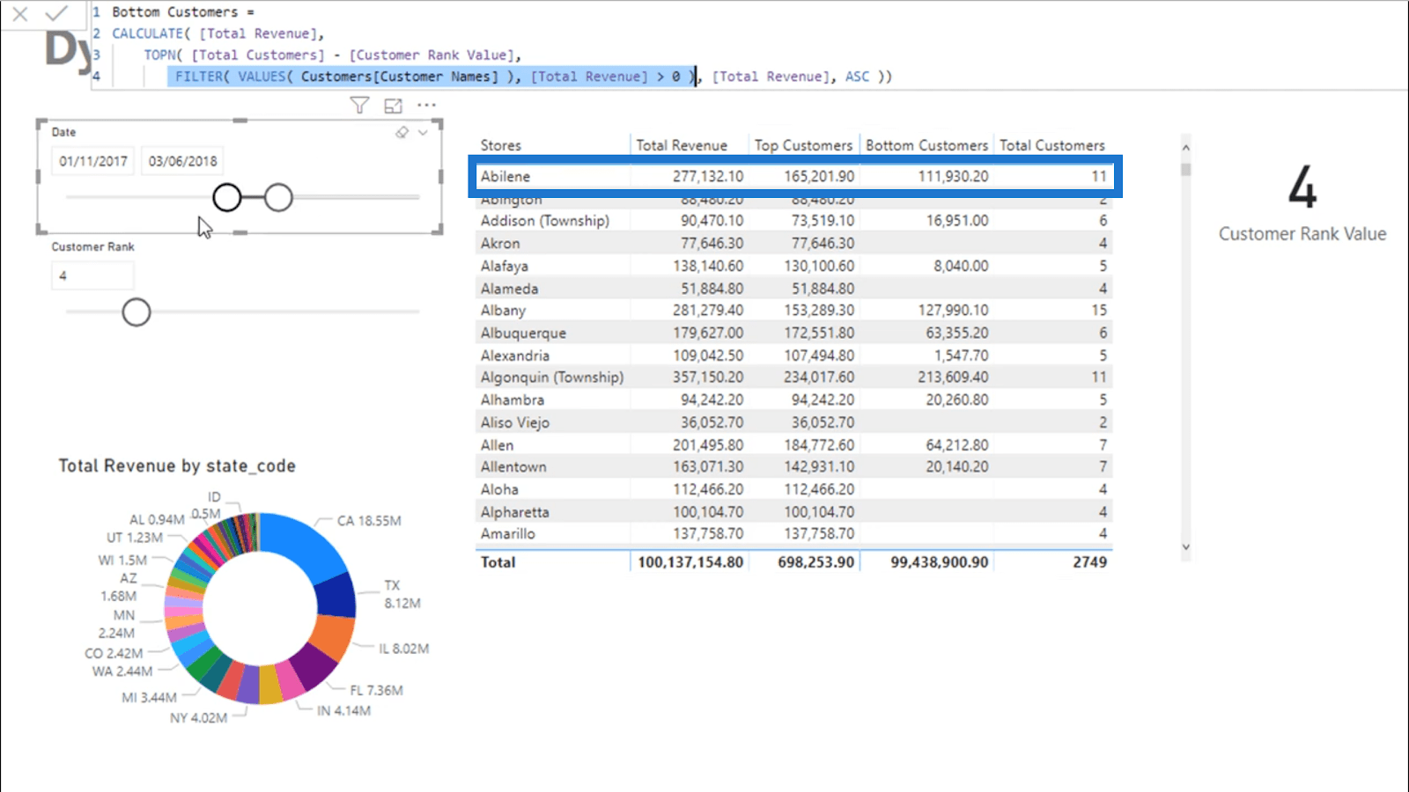Open the visual filter funnel icon
Screen dimensions: 1409x792
(x=359, y=106)
